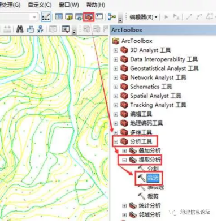
Task: Select the Go To XY tool
Action: (40, 29)
